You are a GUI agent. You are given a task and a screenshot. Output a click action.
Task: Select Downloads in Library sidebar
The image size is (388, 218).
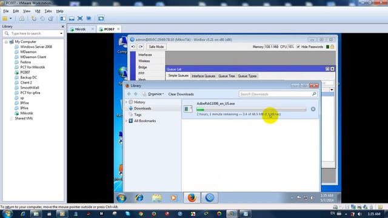pos(142,108)
